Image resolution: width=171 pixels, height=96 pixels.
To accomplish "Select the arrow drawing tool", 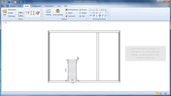I will pos(106,13).
